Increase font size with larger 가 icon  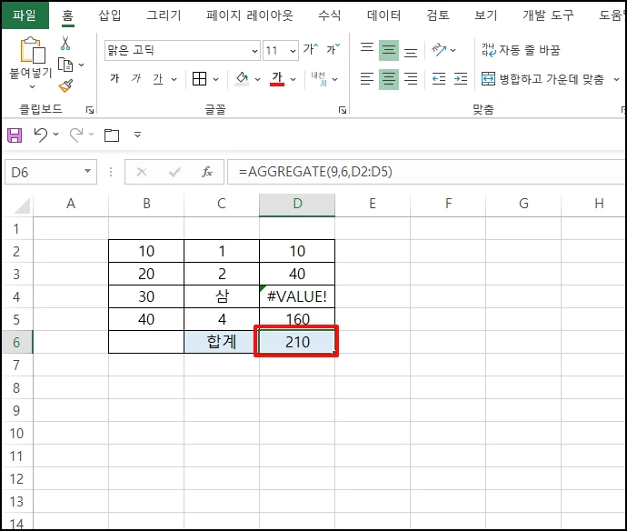click(x=310, y=49)
